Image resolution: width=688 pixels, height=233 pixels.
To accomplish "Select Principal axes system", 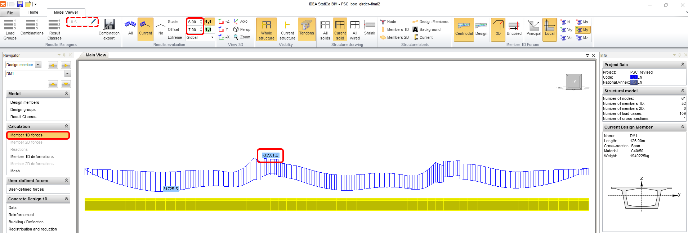I will 533,29.
